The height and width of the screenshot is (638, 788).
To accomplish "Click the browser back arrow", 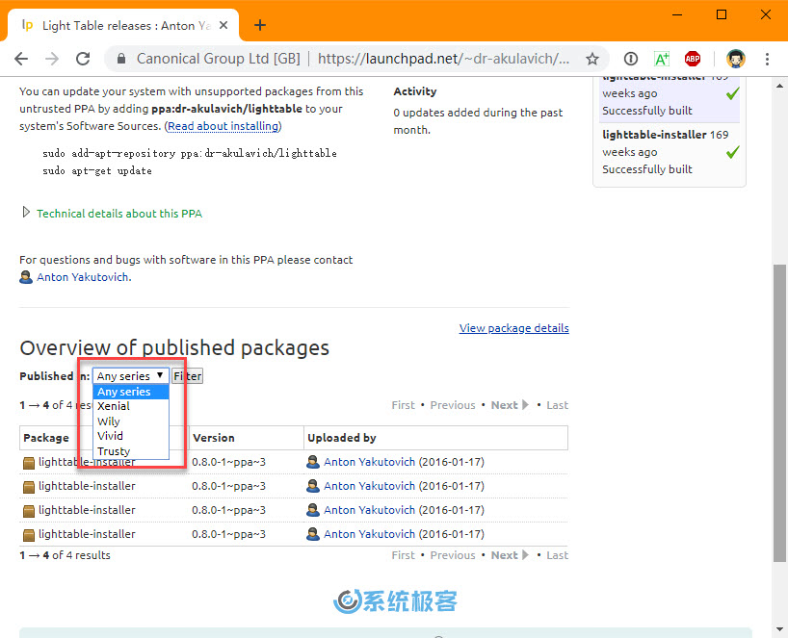I will point(21,59).
